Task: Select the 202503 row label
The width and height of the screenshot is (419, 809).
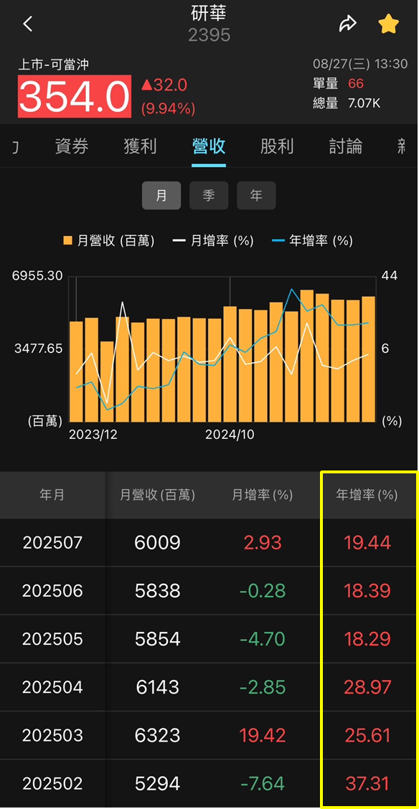Action: click(52, 735)
